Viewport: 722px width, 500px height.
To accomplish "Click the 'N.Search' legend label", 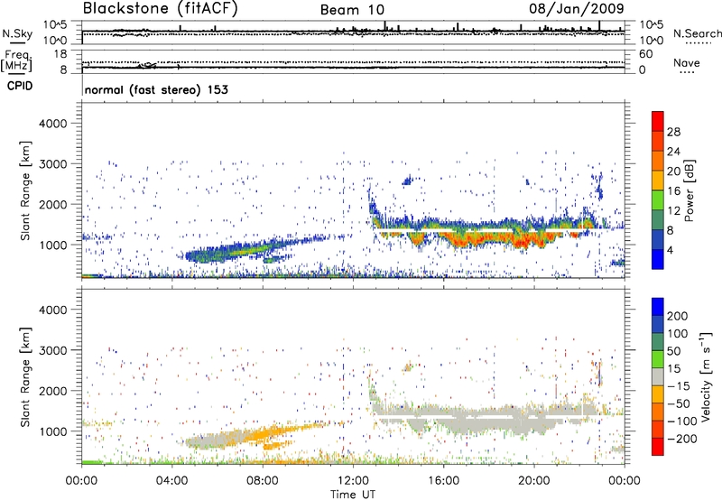I will click(697, 33).
